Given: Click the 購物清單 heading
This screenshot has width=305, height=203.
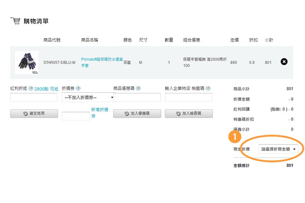Looking at the screenshot, I should (36, 21).
